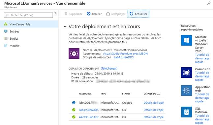Click the Supprimer trash icon

(x=66, y=14)
